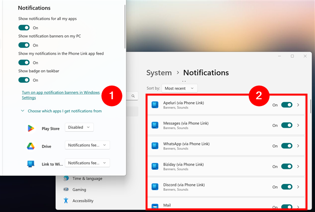Click the Accessibility person icon
The width and height of the screenshot is (315, 212).
[66, 200]
